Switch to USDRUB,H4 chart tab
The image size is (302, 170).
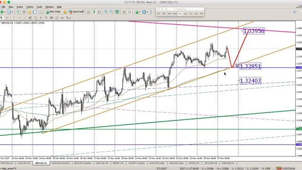(x=228, y=163)
